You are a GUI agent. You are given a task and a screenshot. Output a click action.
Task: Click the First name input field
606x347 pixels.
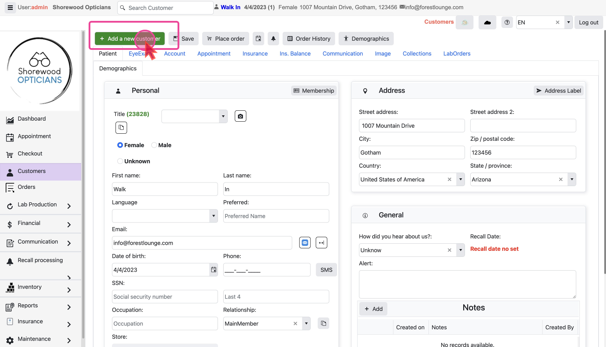165,189
